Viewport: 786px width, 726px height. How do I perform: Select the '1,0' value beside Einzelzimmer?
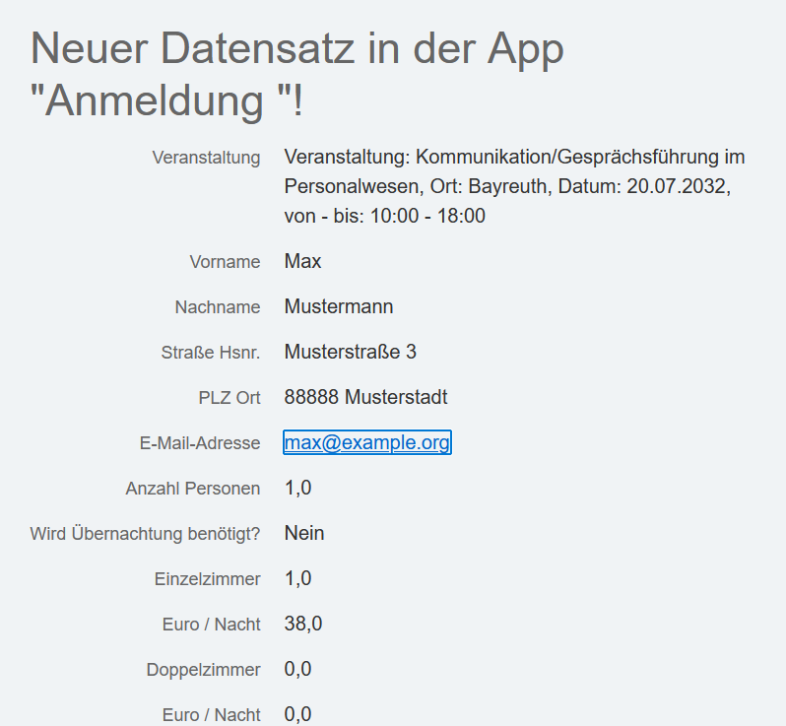(298, 578)
